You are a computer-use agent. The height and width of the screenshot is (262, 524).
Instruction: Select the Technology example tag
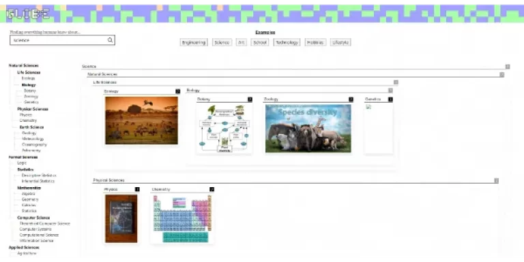coord(287,42)
